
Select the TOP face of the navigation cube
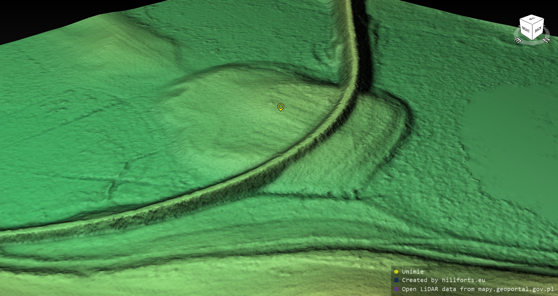click(532, 19)
